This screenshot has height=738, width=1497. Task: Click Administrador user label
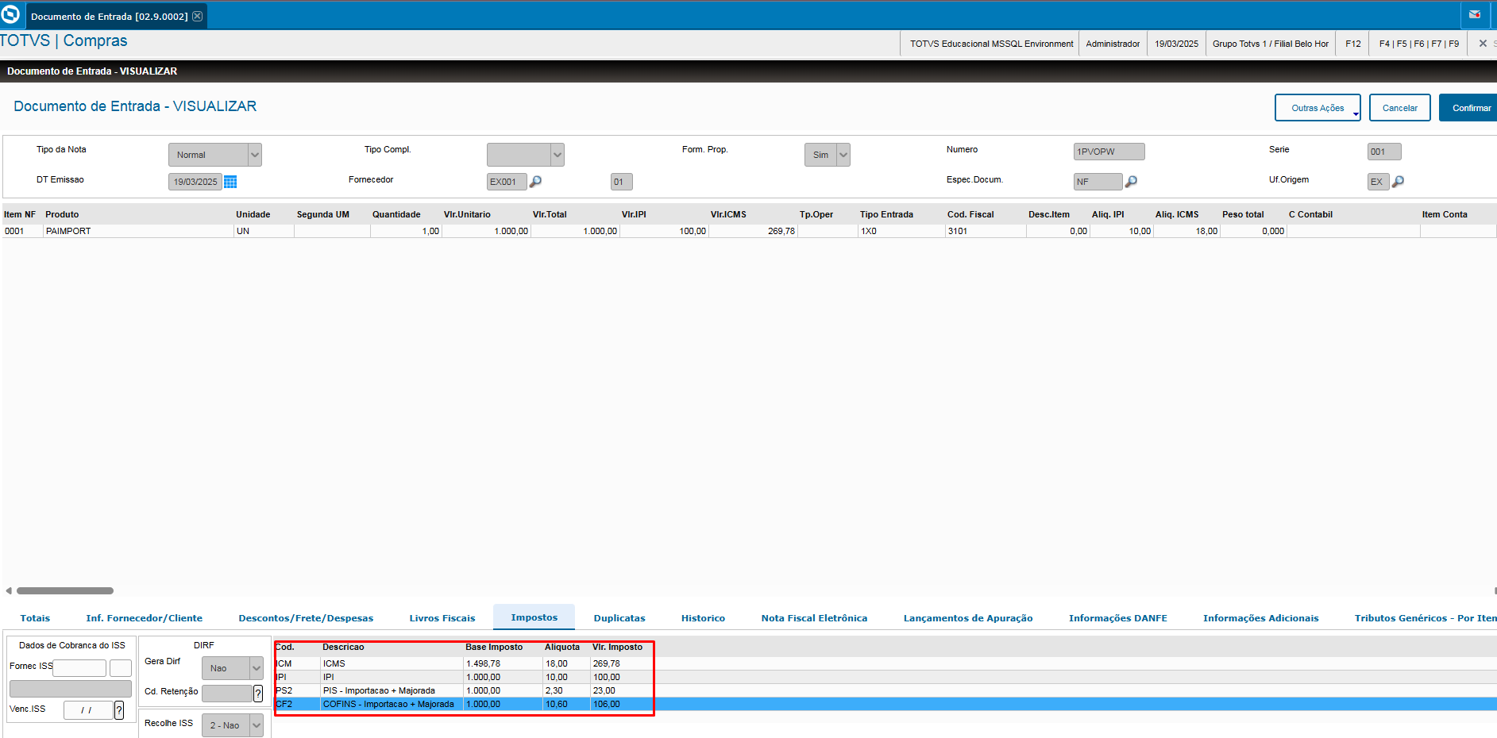(1113, 44)
